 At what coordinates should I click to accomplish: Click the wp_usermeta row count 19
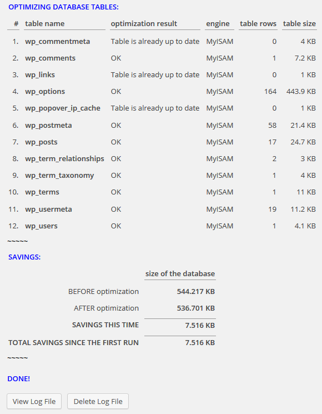(x=273, y=210)
